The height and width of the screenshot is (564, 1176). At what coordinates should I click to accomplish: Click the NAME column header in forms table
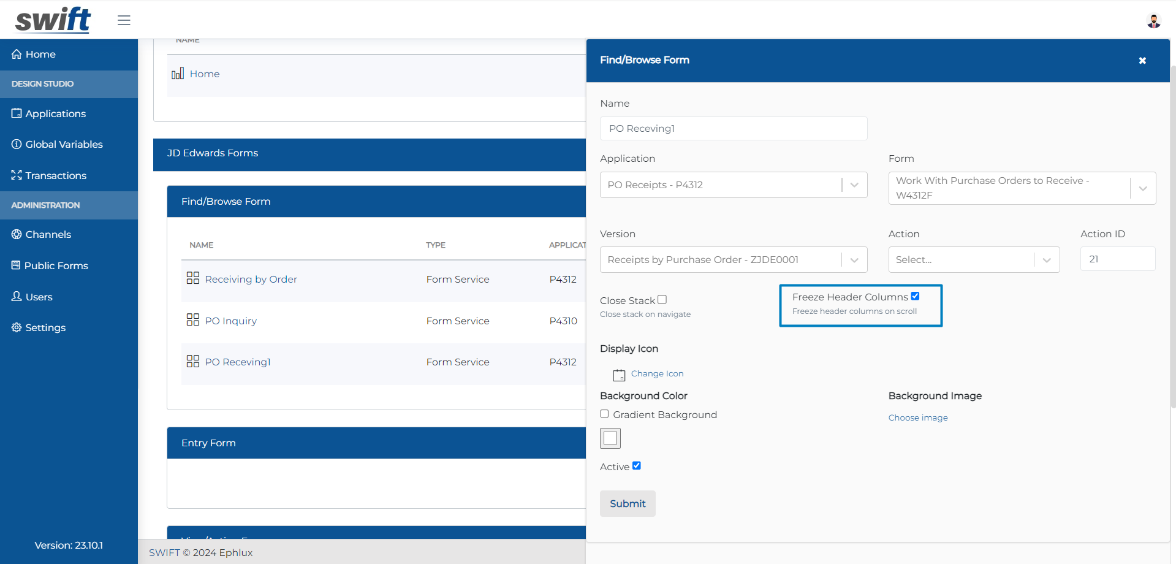coord(201,245)
